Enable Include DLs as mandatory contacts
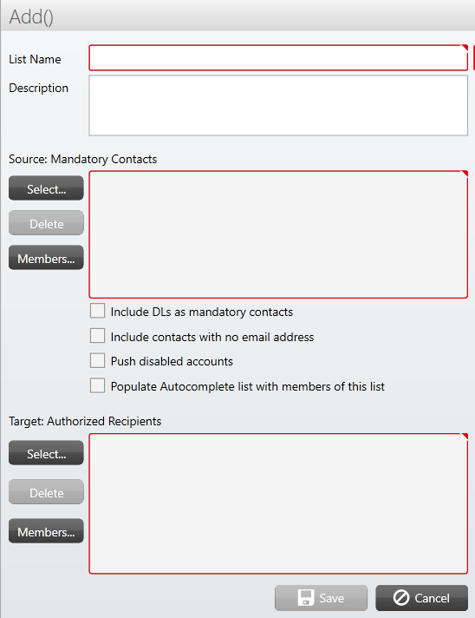The width and height of the screenshot is (475, 618). pos(97,311)
